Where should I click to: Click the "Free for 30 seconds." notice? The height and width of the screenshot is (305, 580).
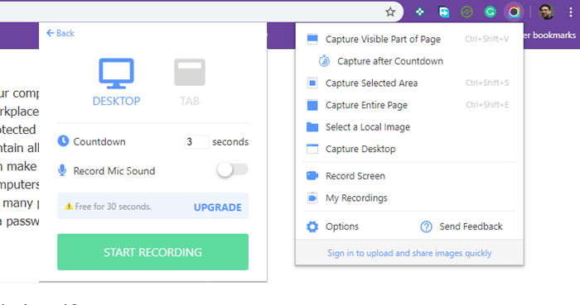pos(114,207)
